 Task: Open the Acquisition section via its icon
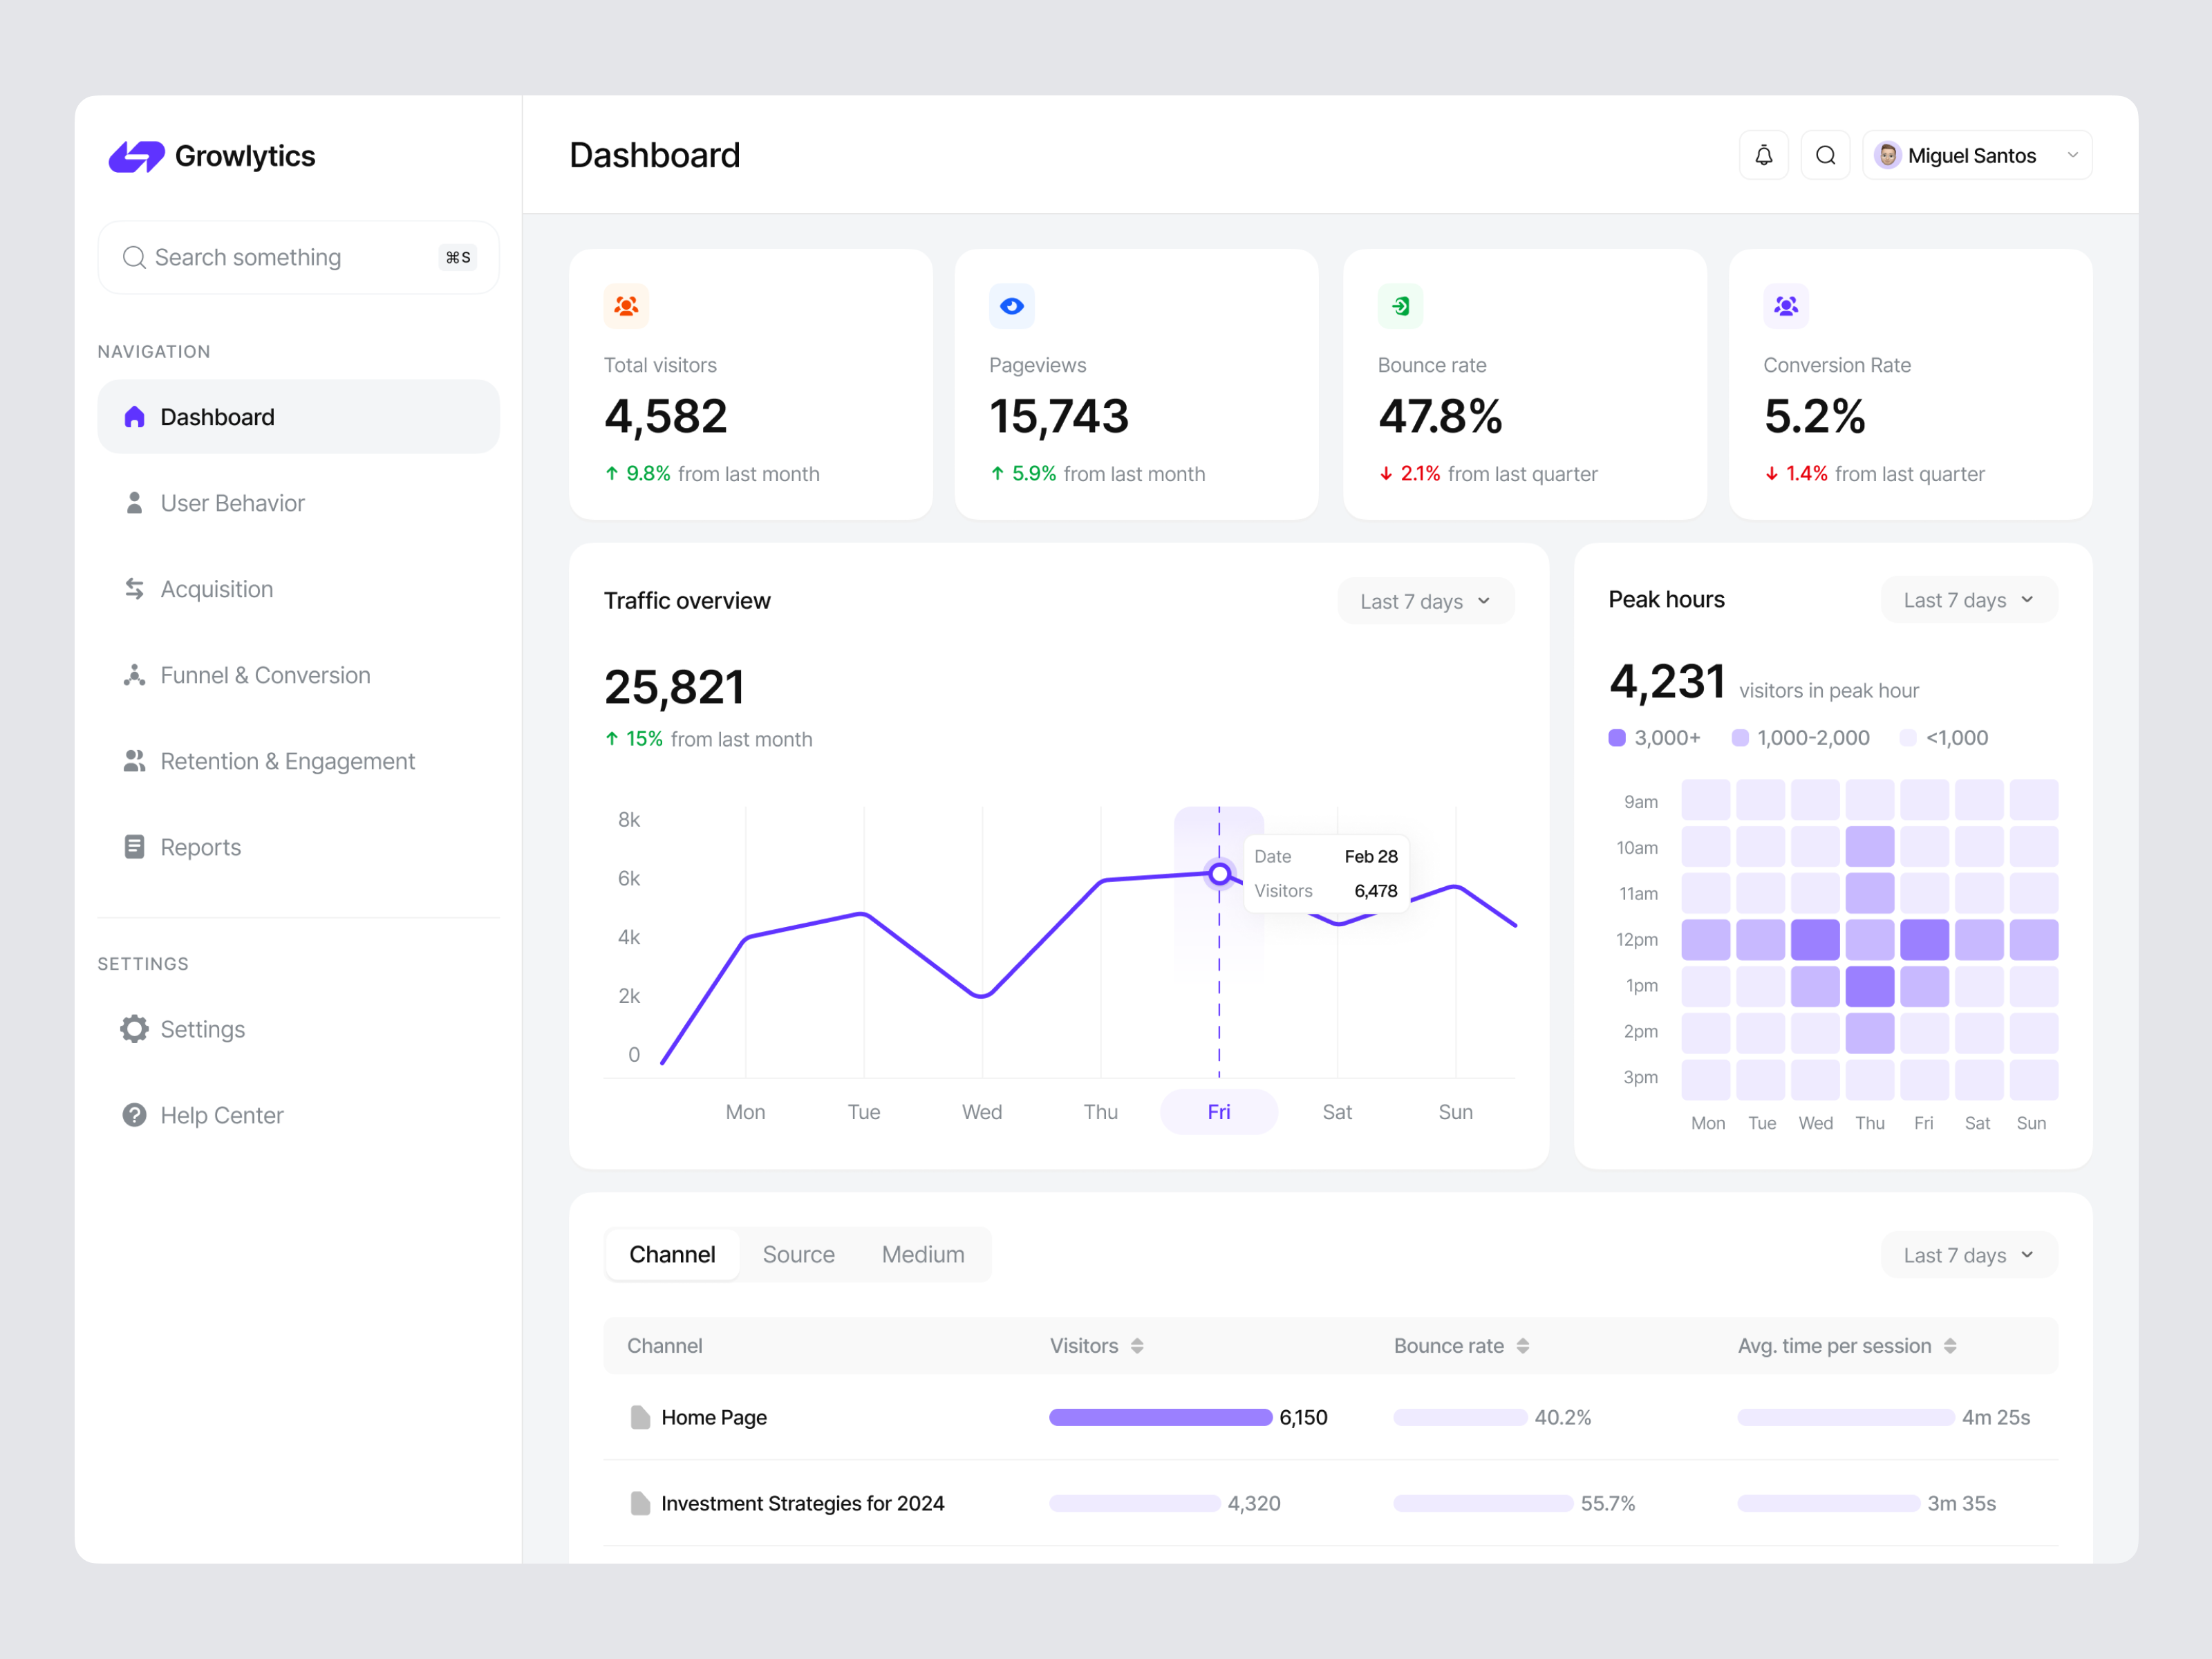pyautogui.click(x=134, y=588)
